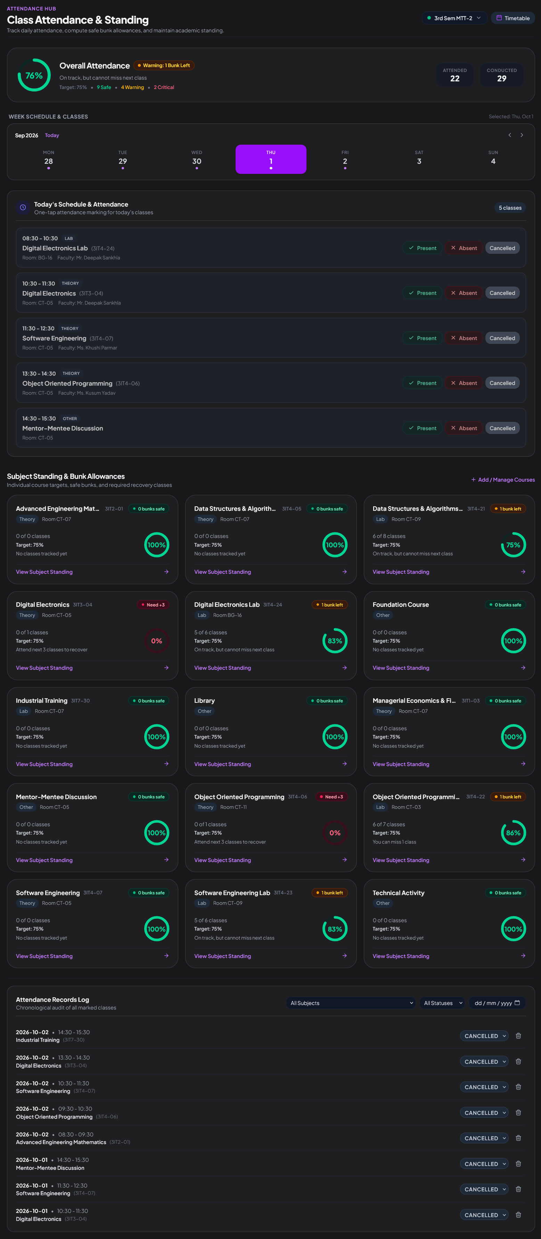Open date picker calendar icon in records log
The height and width of the screenshot is (1239, 541).
[x=517, y=1003]
